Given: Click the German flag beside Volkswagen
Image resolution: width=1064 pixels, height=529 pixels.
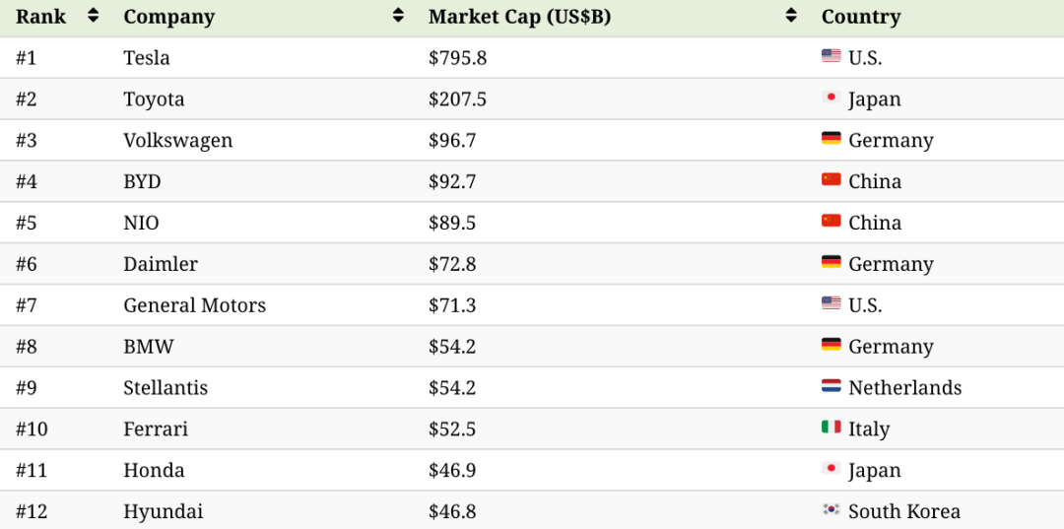Looking at the screenshot, I should tap(831, 139).
